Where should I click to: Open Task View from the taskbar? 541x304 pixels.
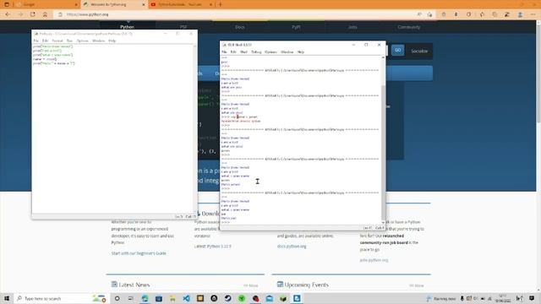(x=131, y=298)
